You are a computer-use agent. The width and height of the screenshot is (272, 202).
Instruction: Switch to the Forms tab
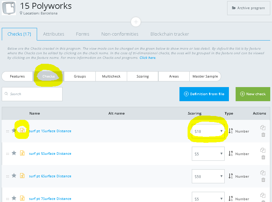(83, 34)
